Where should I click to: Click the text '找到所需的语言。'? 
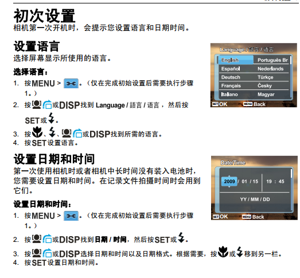136,134
